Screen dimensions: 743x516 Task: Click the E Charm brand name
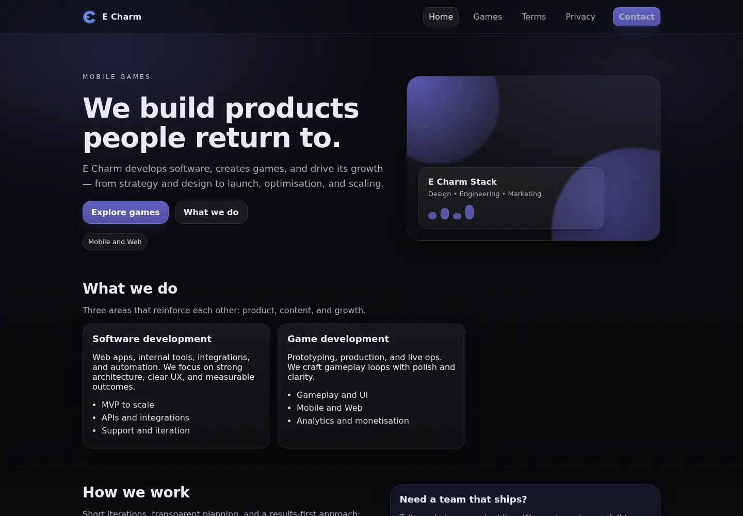click(x=122, y=17)
